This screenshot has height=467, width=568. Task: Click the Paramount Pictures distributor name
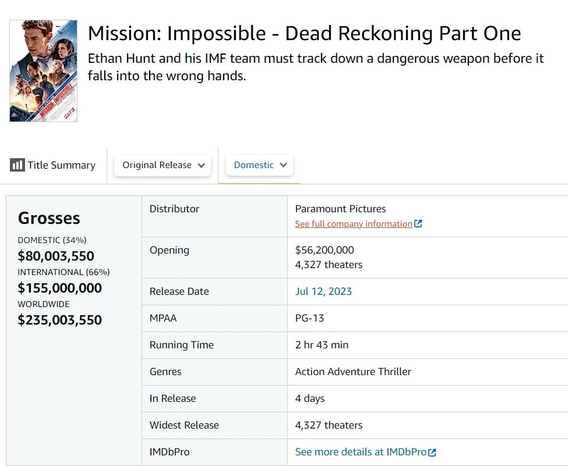click(x=340, y=209)
